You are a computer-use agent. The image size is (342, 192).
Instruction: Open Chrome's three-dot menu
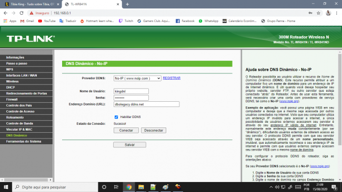pyautogui.click(x=337, y=13)
